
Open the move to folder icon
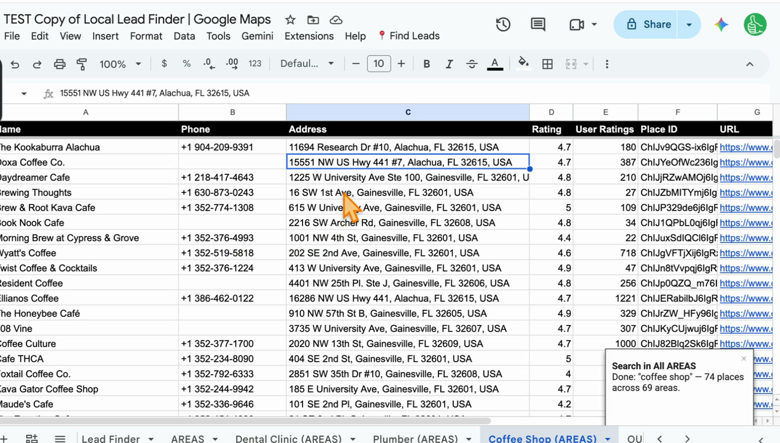point(313,20)
